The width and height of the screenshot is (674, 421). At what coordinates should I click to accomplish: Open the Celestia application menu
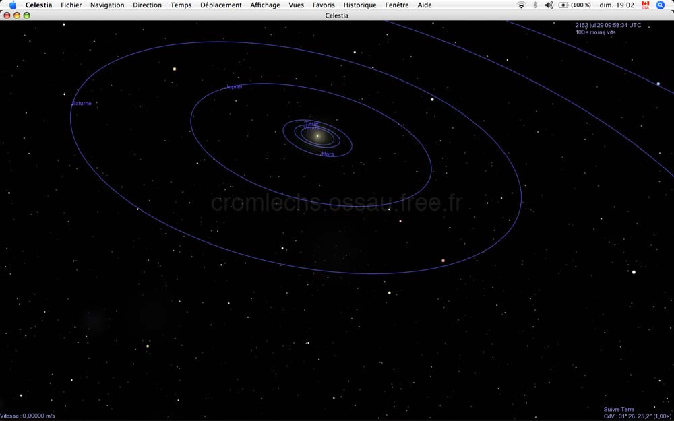[38, 5]
